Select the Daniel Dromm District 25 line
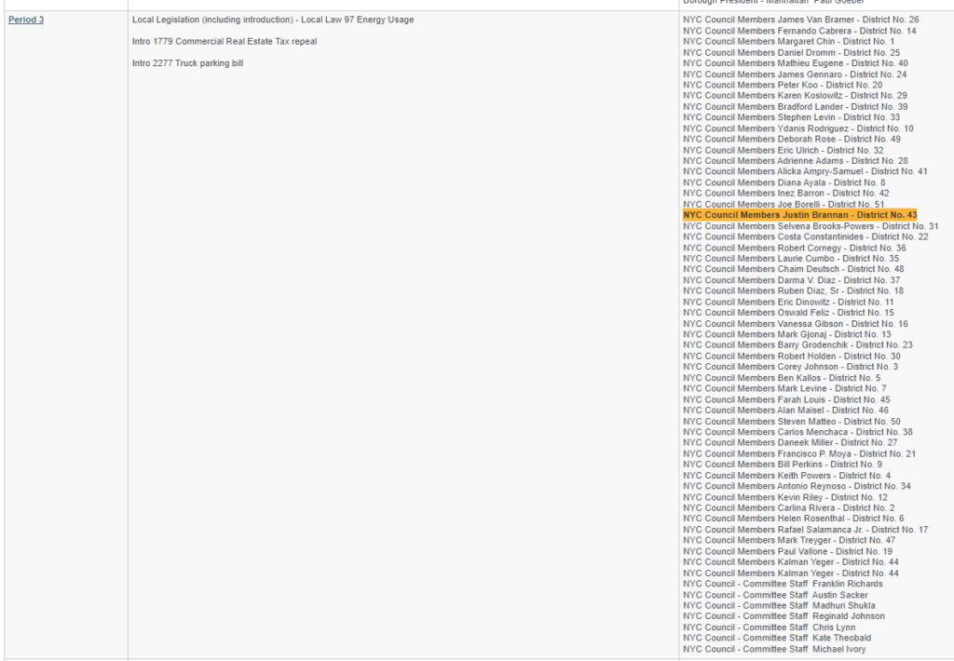Viewport: 954px width, 661px height. click(x=791, y=52)
